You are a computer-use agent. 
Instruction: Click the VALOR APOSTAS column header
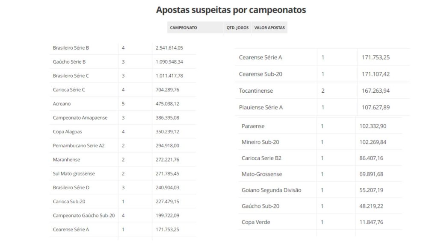coord(269,28)
